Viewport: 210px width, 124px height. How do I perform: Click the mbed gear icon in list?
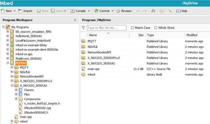click(83, 74)
